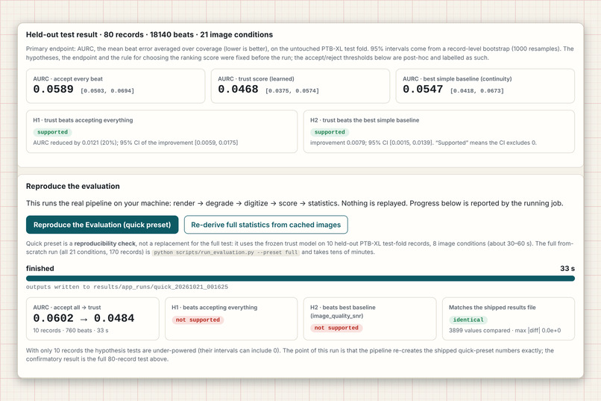Screen dimensions: 601x401
Task: Click the 0.0602 → 0.0484 result
Action: click(84, 318)
